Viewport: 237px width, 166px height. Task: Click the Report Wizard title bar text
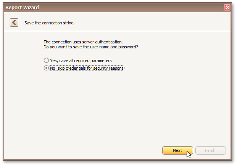22,7
